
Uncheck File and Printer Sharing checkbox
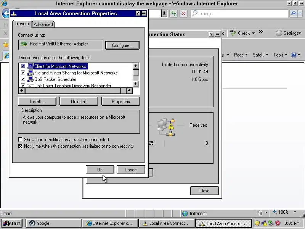[x=23, y=73]
